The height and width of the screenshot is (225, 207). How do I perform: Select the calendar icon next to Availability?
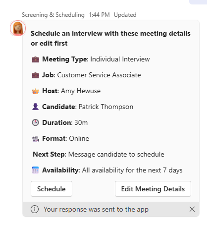pyautogui.click(x=36, y=170)
